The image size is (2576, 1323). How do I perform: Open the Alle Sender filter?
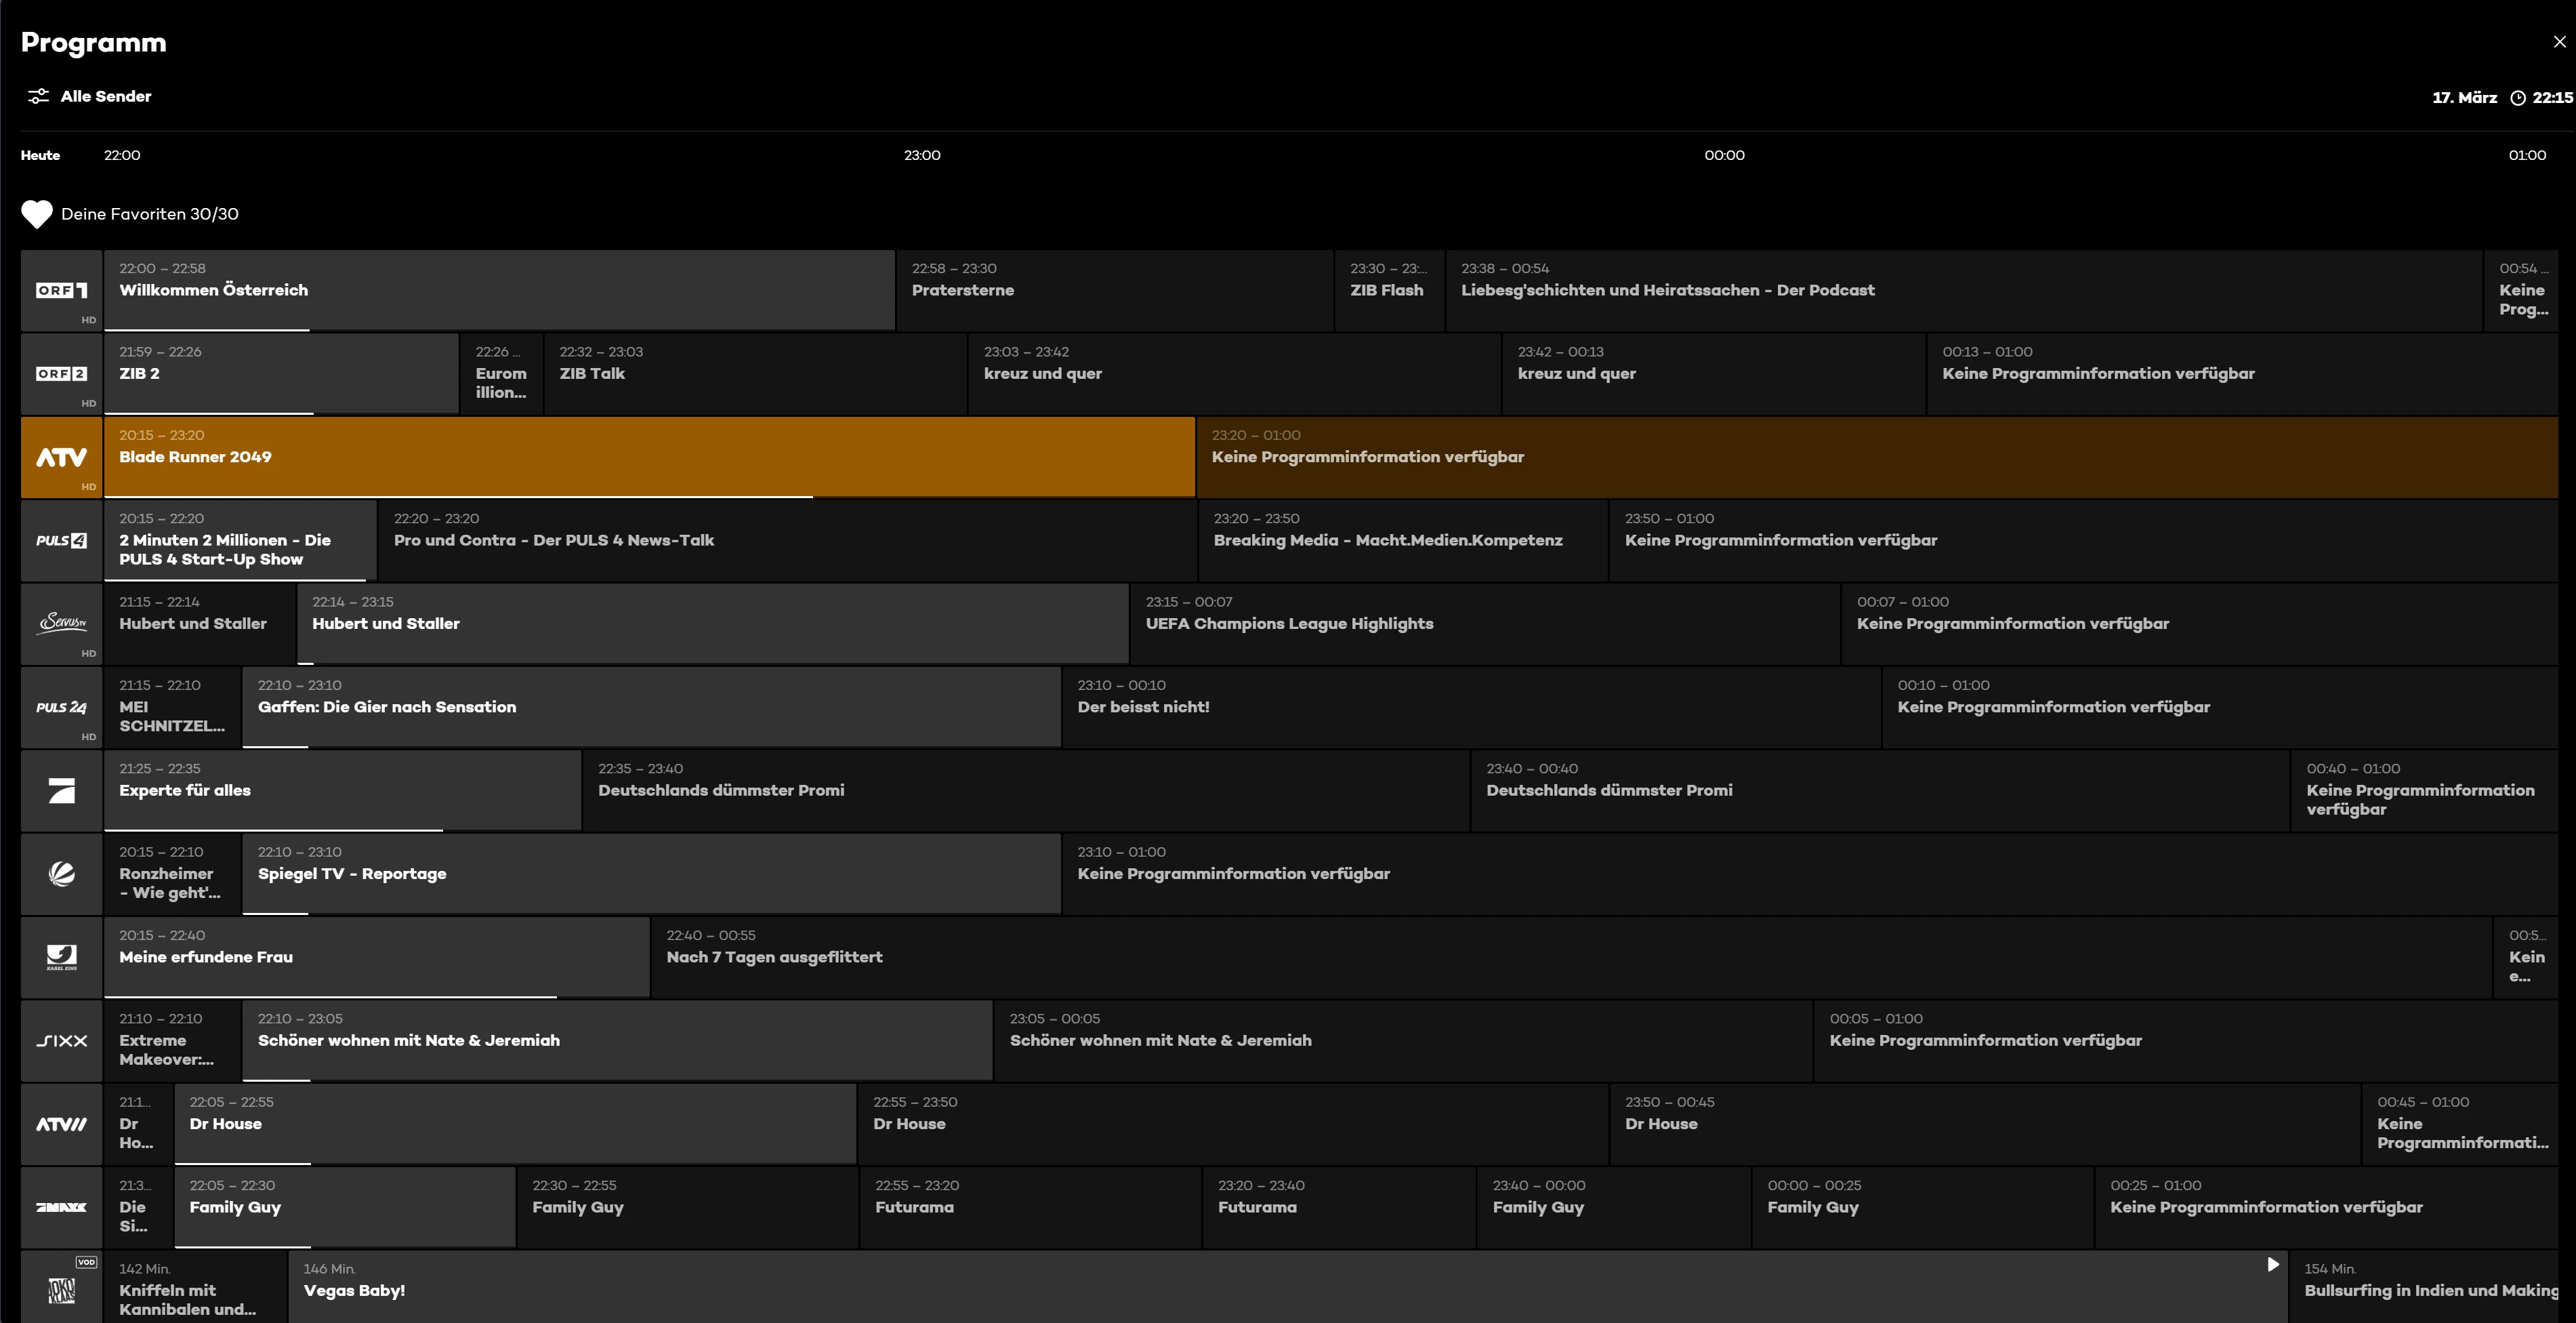105,96
